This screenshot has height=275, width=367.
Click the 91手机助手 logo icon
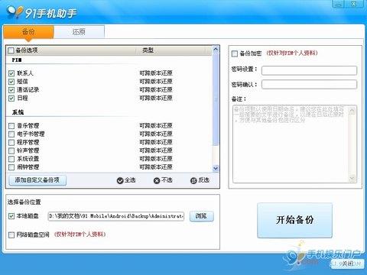point(15,12)
